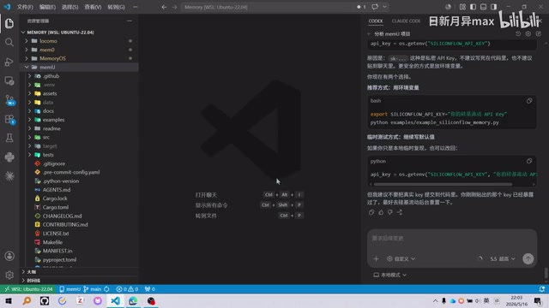This screenshot has width=549, height=308.
Task: Open notifications bell in status bar
Action: 542,289
